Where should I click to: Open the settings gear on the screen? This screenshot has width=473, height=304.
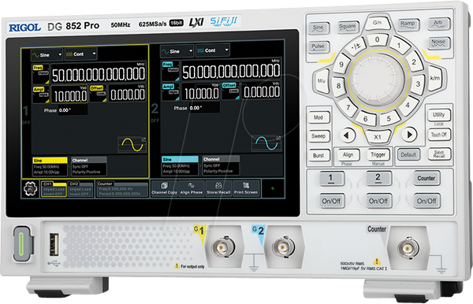[31, 189]
